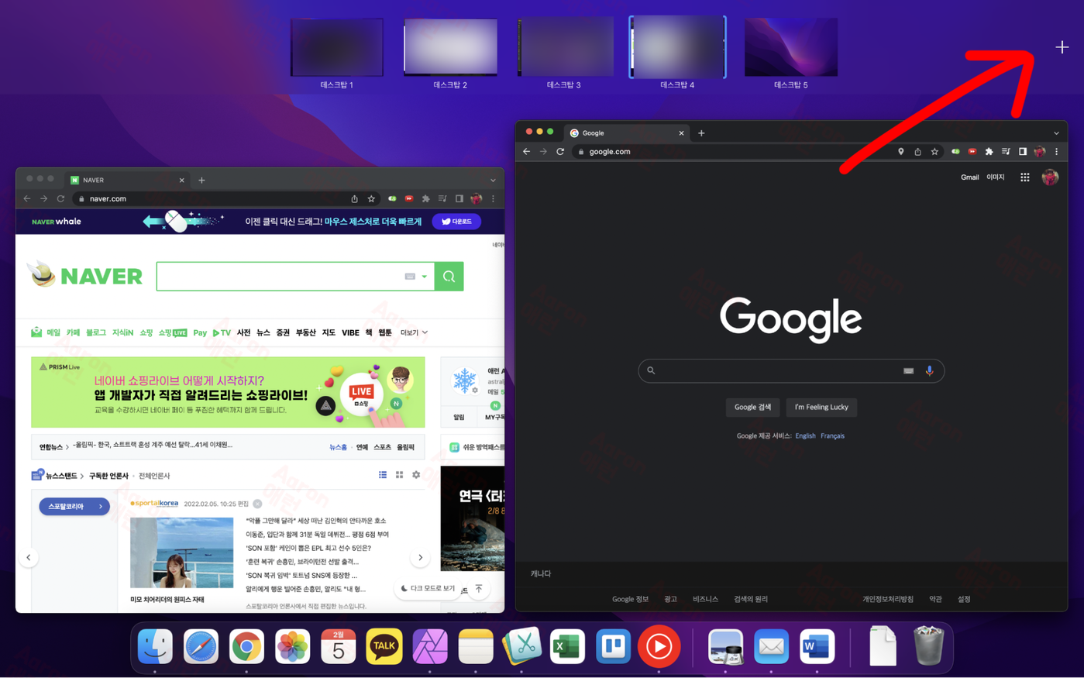Open Finder from the Dock
The image size is (1084, 678).
(x=155, y=646)
